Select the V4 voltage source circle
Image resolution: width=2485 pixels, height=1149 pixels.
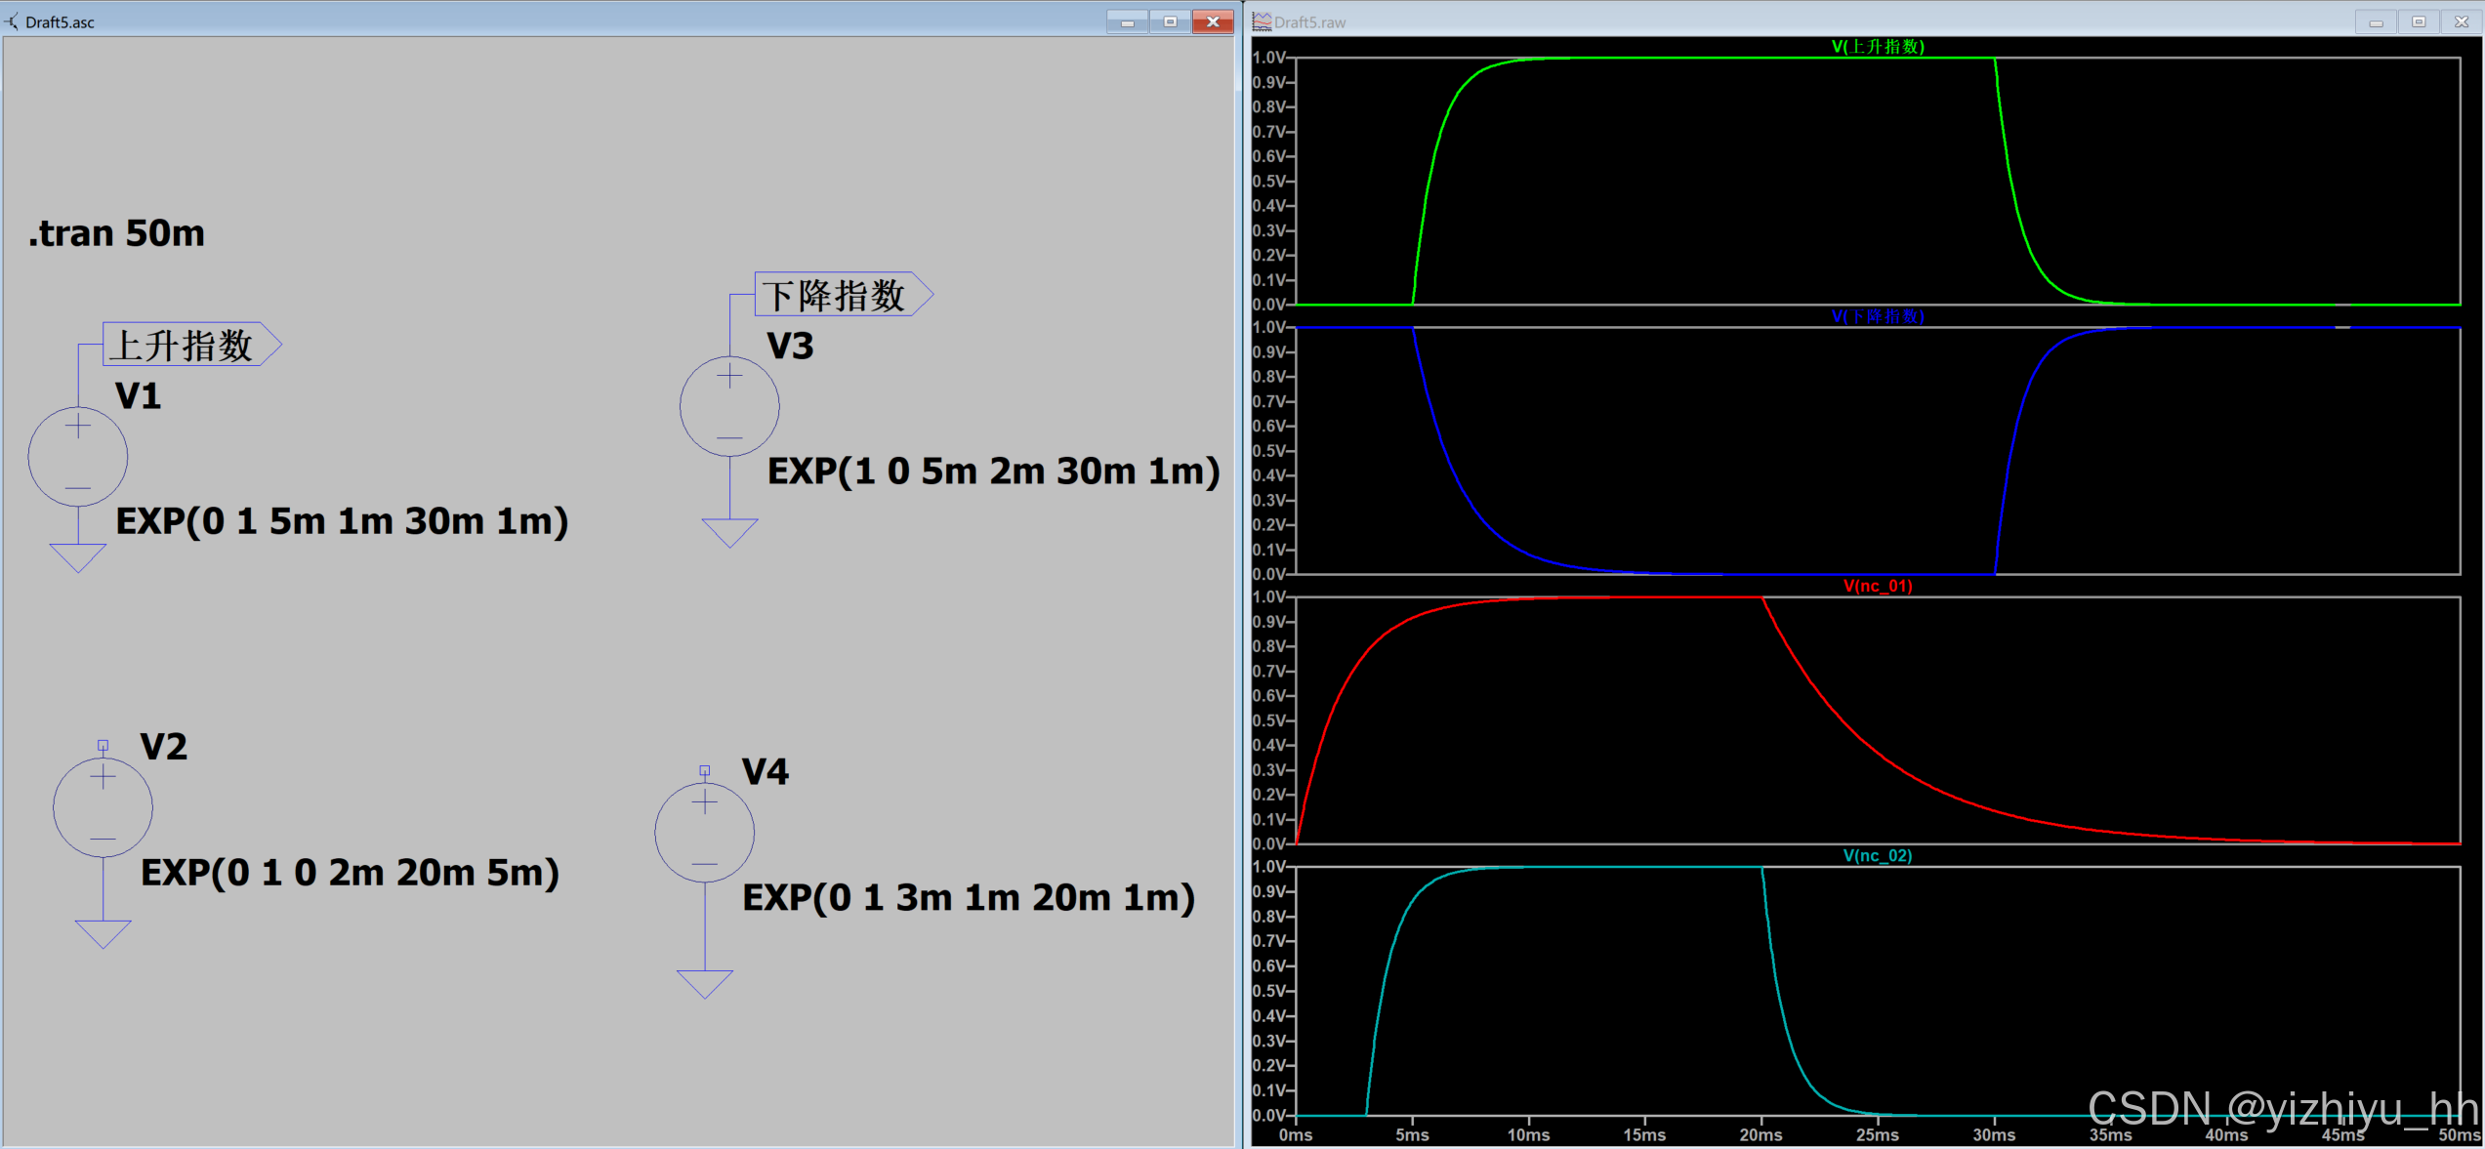(x=704, y=833)
